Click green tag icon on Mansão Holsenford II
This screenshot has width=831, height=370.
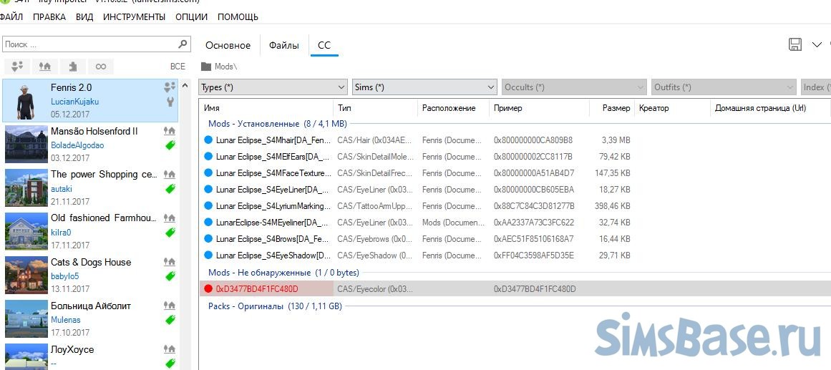point(170,145)
